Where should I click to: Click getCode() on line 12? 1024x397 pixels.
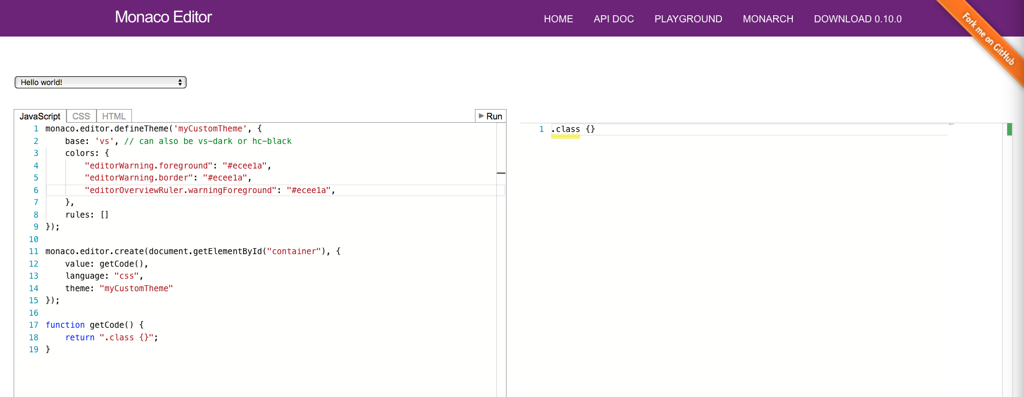(x=122, y=264)
